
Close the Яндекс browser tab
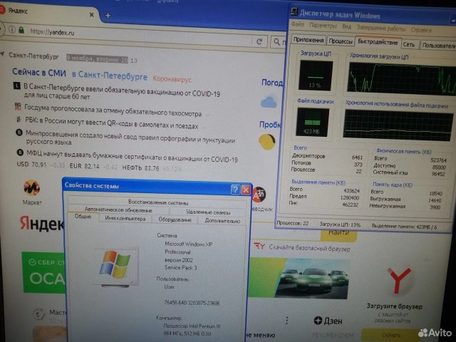[x=91, y=14]
